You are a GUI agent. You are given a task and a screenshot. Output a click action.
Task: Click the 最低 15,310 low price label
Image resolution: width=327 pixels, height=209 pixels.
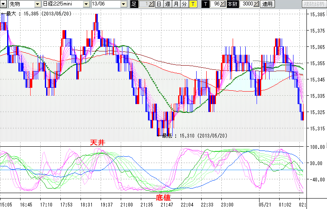(194, 136)
